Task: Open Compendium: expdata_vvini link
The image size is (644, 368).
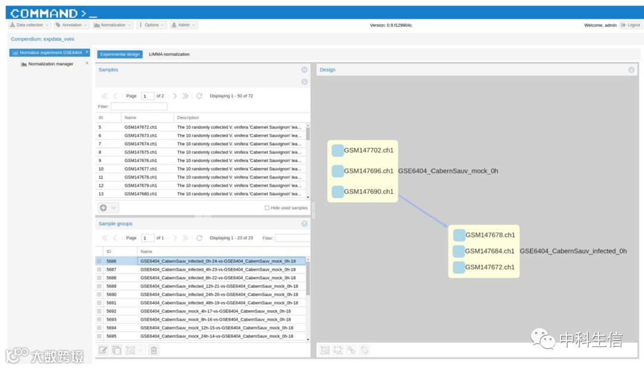Action: point(42,39)
